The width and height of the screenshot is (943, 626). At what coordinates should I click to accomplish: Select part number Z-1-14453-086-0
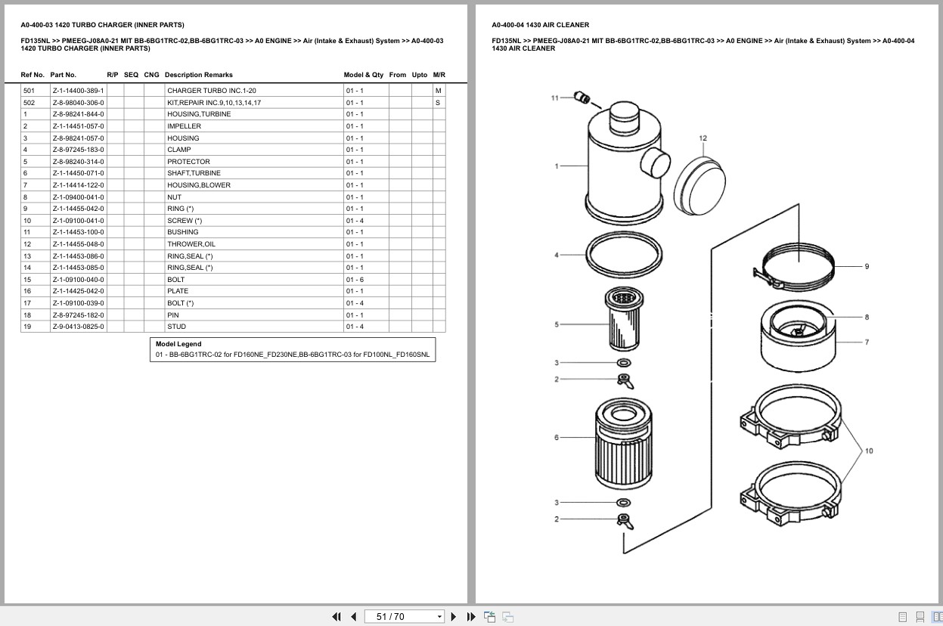pyautogui.click(x=79, y=256)
